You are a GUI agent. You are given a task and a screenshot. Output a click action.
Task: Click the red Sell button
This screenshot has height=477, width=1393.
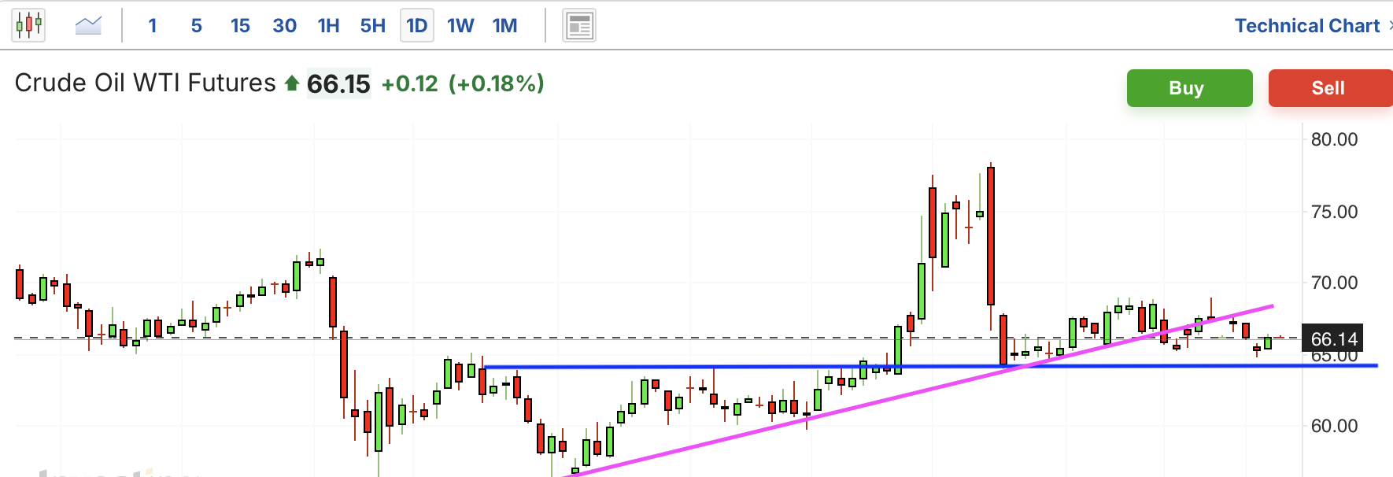pyautogui.click(x=1330, y=88)
